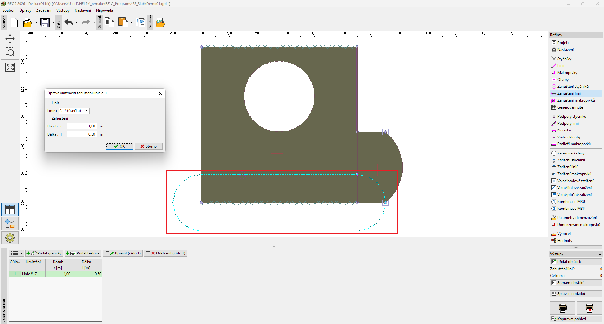Collapse the Režimy panel
This screenshot has width=604, height=324.
[600, 35]
